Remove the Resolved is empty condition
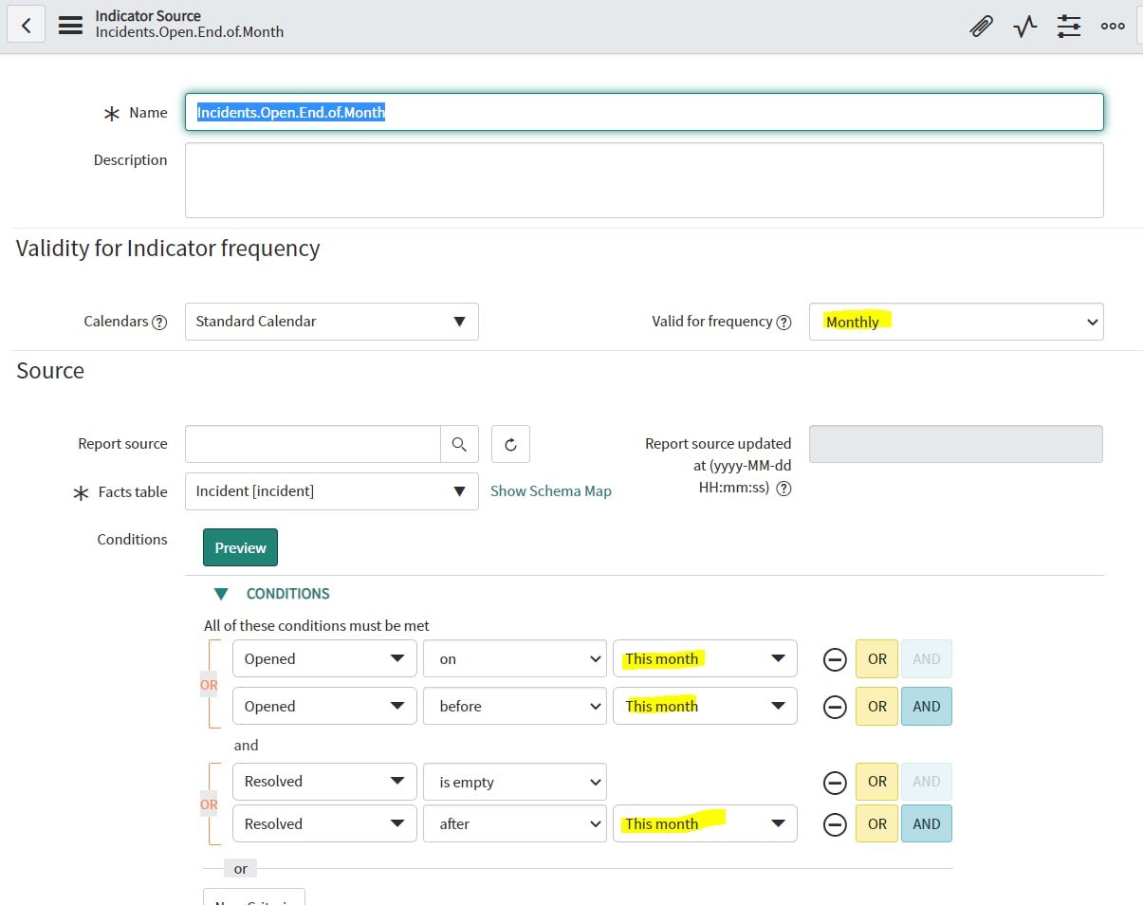 click(835, 782)
